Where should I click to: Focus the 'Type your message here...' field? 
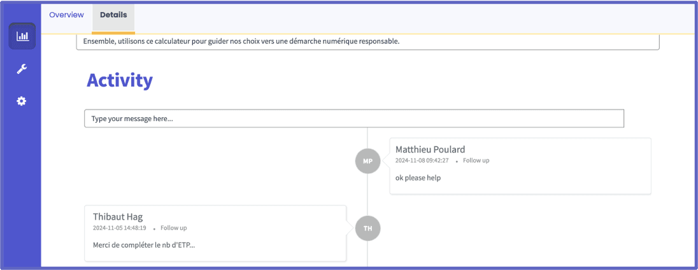coord(354,119)
